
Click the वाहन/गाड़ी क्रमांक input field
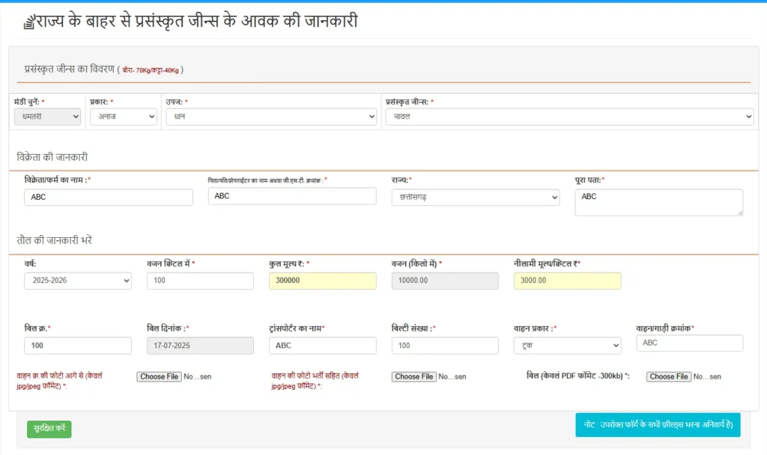coord(690,343)
